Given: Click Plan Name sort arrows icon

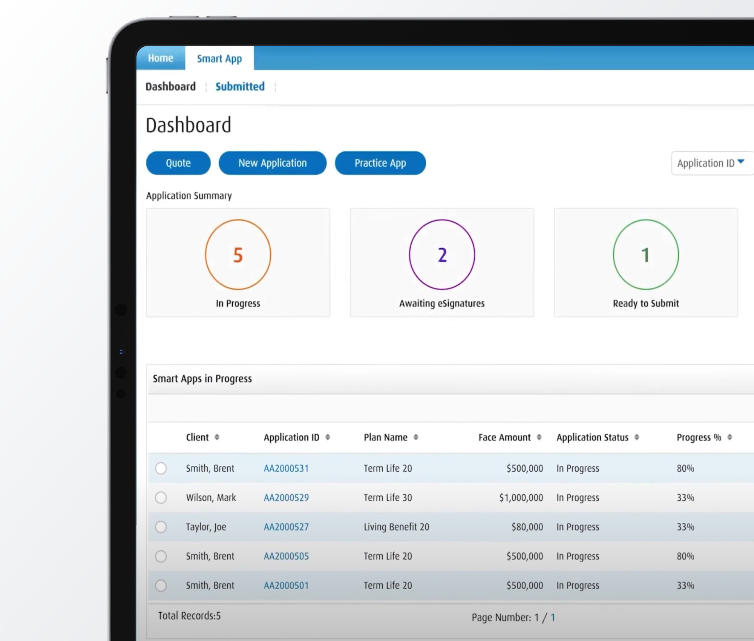Looking at the screenshot, I should click(416, 437).
